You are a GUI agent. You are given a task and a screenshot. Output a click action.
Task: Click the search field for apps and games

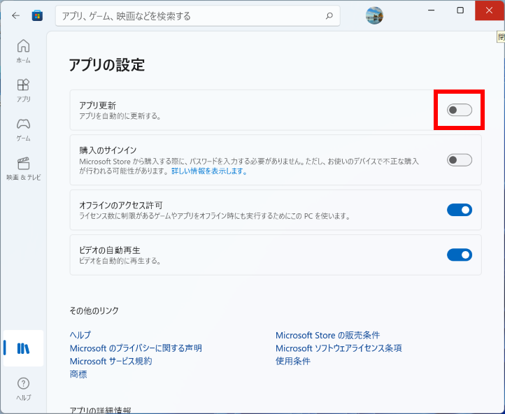(197, 16)
